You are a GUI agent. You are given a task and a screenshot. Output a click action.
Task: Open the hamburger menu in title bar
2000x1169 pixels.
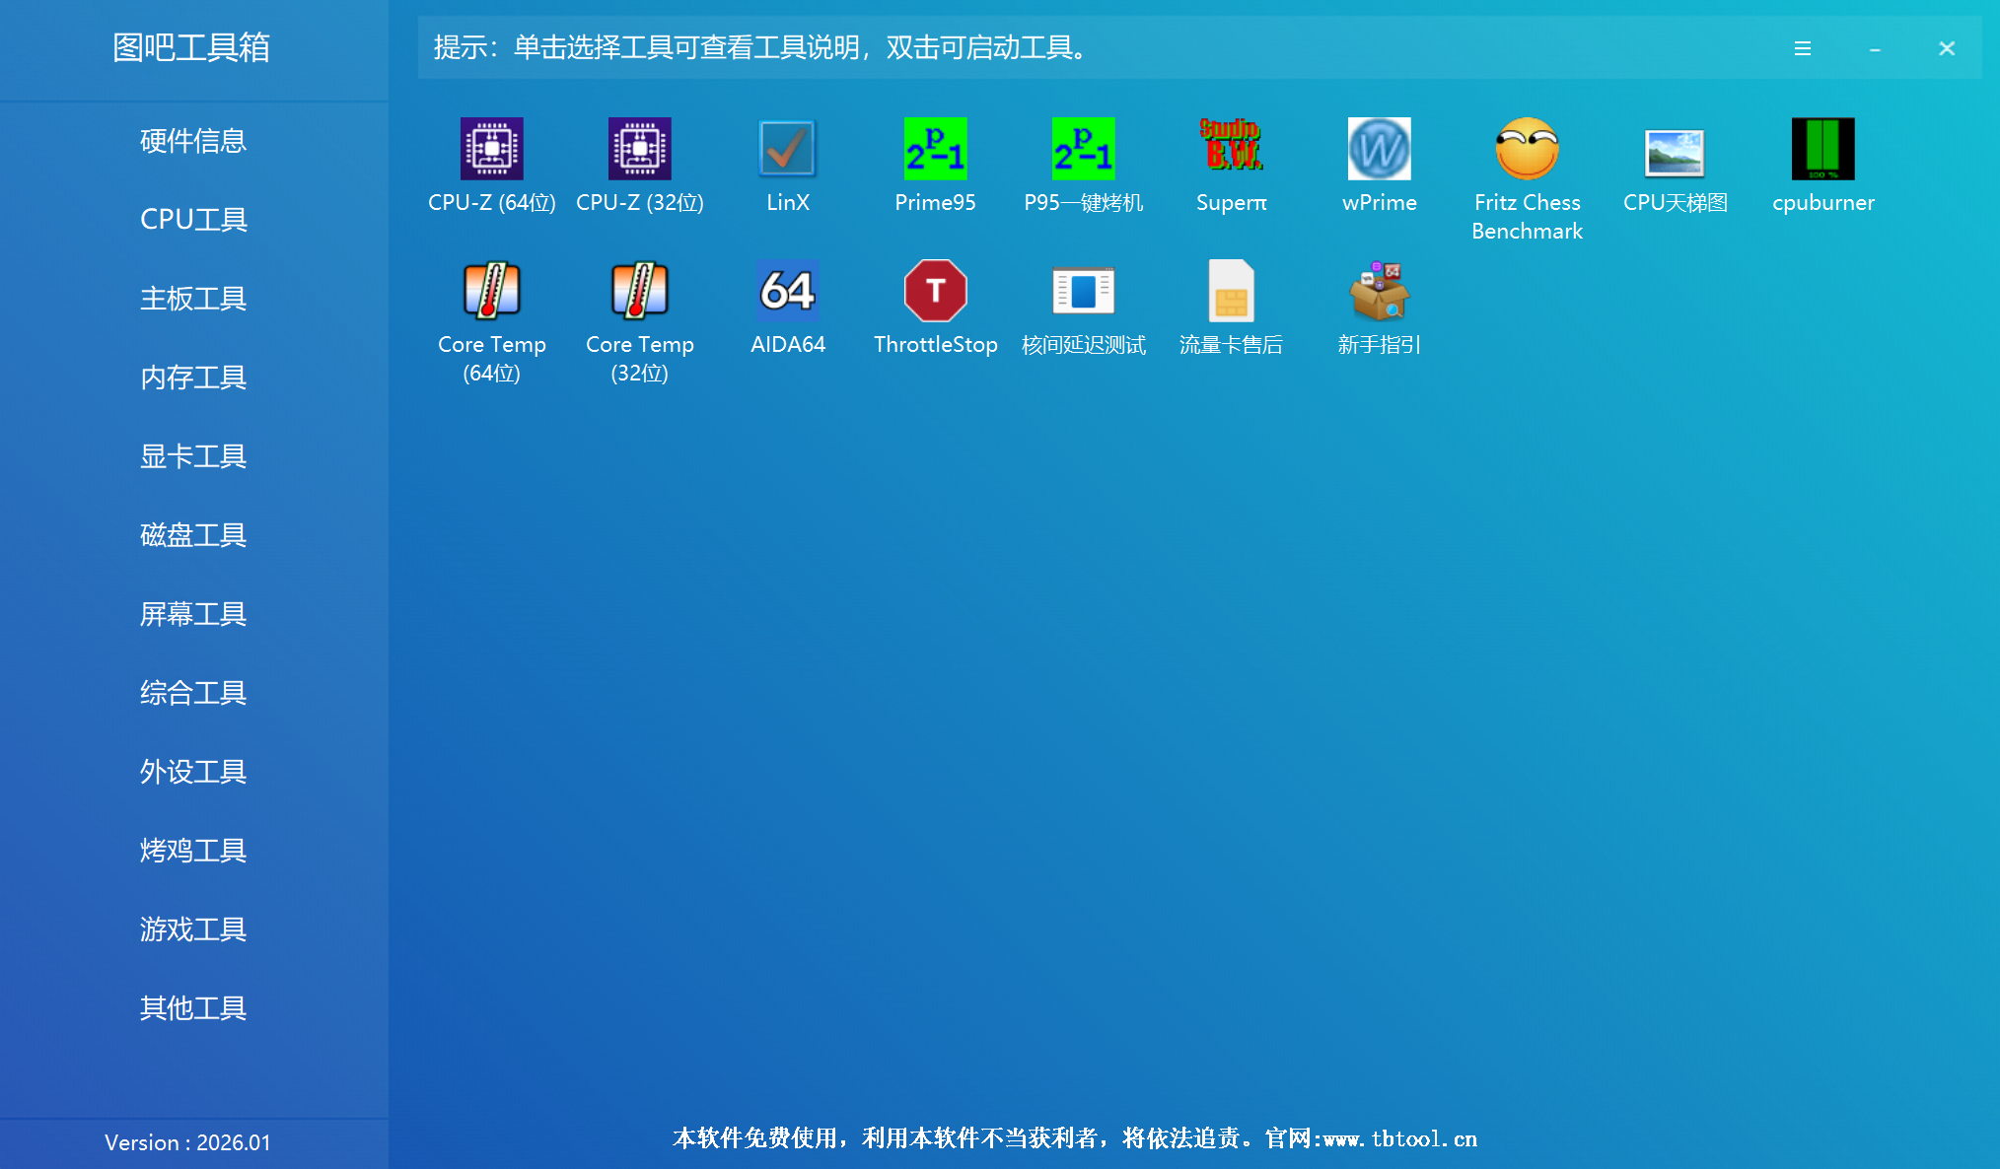click(x=1802, y=48)
